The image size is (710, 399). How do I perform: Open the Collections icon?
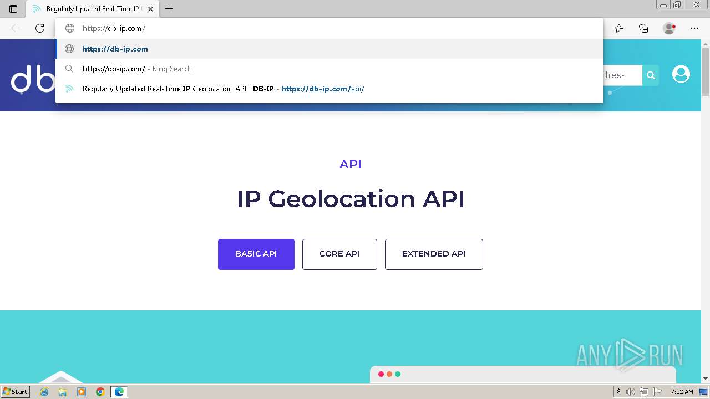[643, 28]
